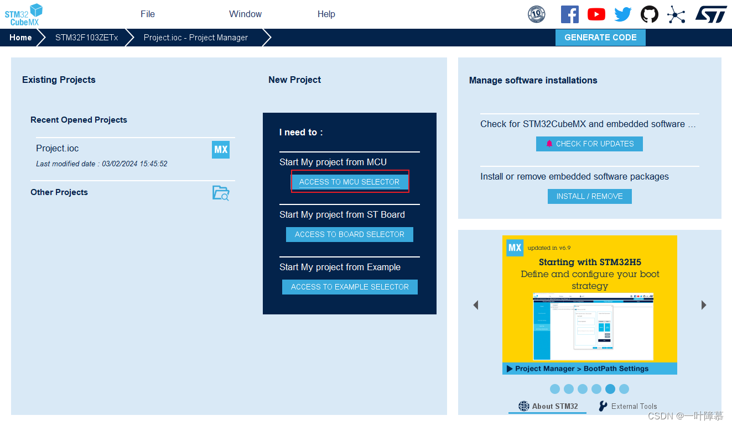732x426 pixels.
Task: Click Manage software installations heading
Action: pyautogui.click(x=533, y=80)
